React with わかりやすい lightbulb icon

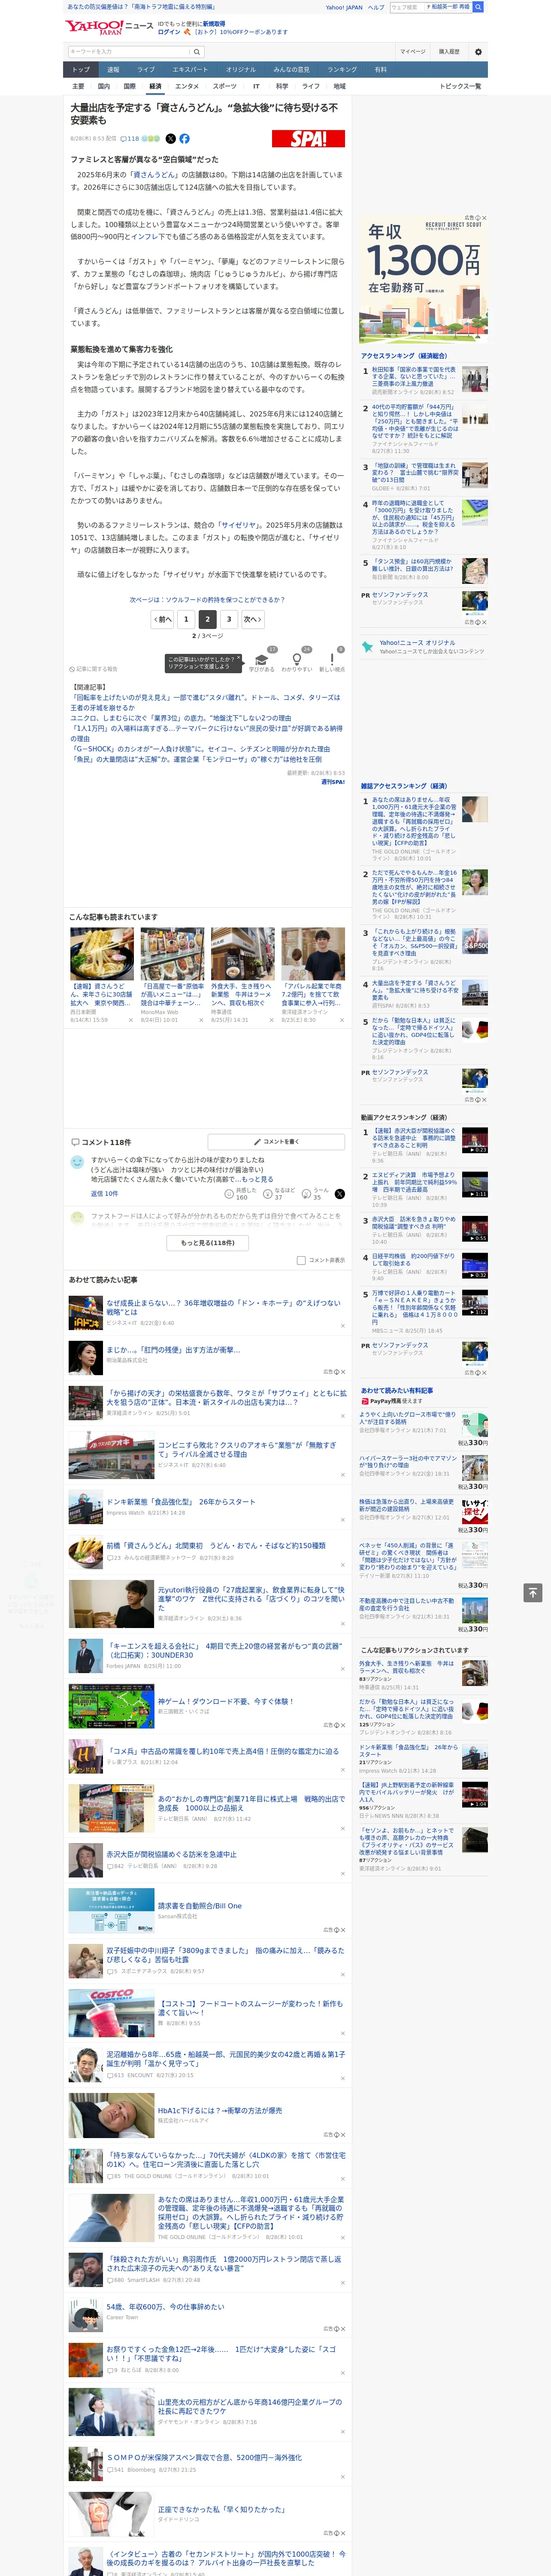click(296, 660)
